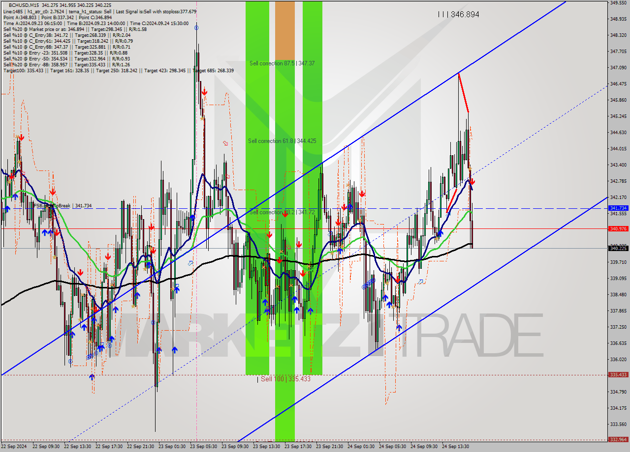Click the red 335.433 price tag
The height and width of the screenshot is (452, 630).
coord(618,374)
